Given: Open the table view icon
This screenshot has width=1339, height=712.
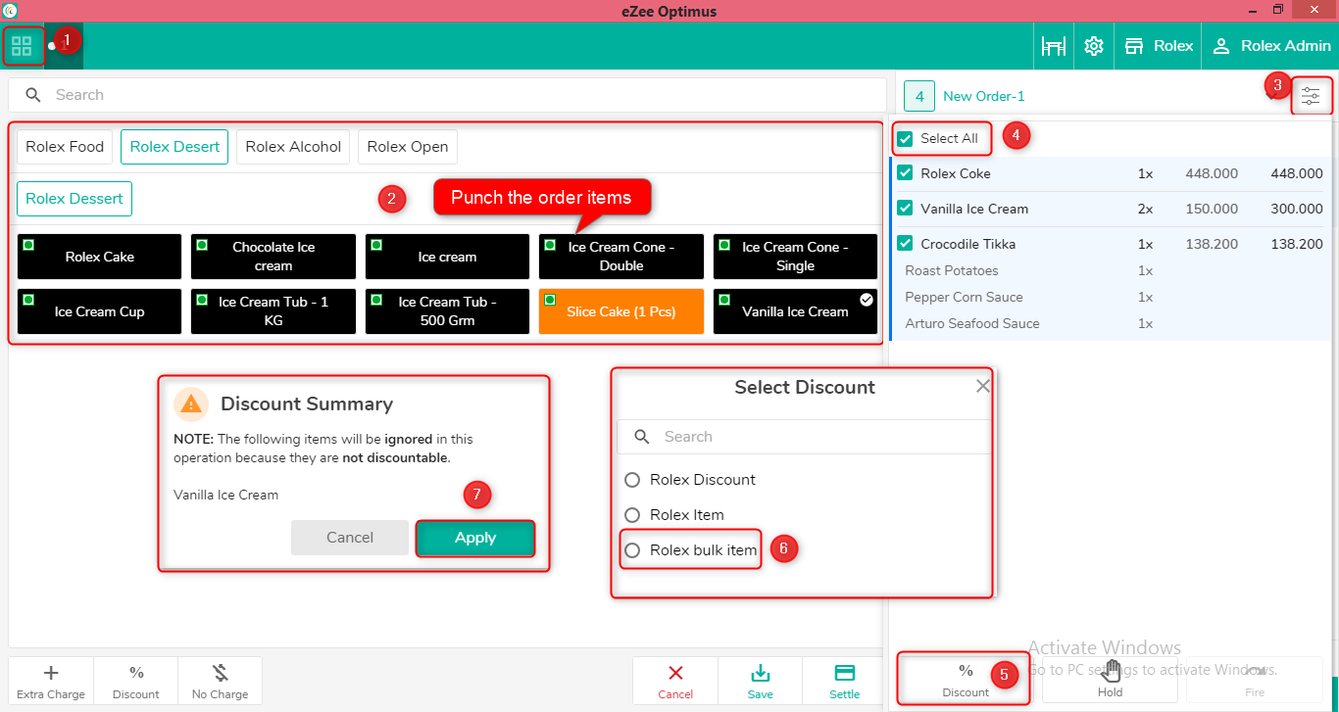Looking at the screenshot, I should click(1054, 46).
